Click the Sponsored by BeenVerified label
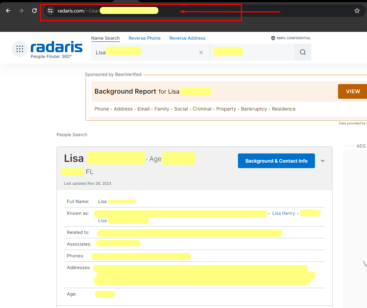 click(113, 75)
